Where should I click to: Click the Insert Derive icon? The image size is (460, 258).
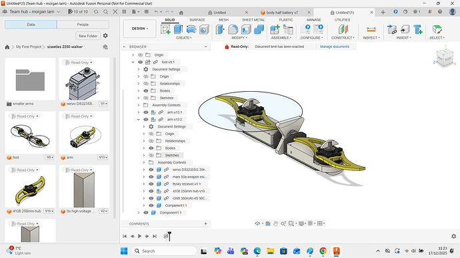coord(392,29)
